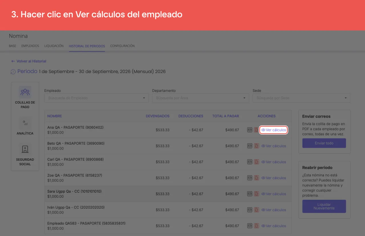The image size is (365, 236).
Task: Open Analítica section icon
Action: (x=25, y=123)
